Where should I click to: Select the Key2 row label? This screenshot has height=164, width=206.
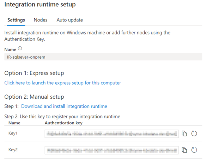pos(13,150)
